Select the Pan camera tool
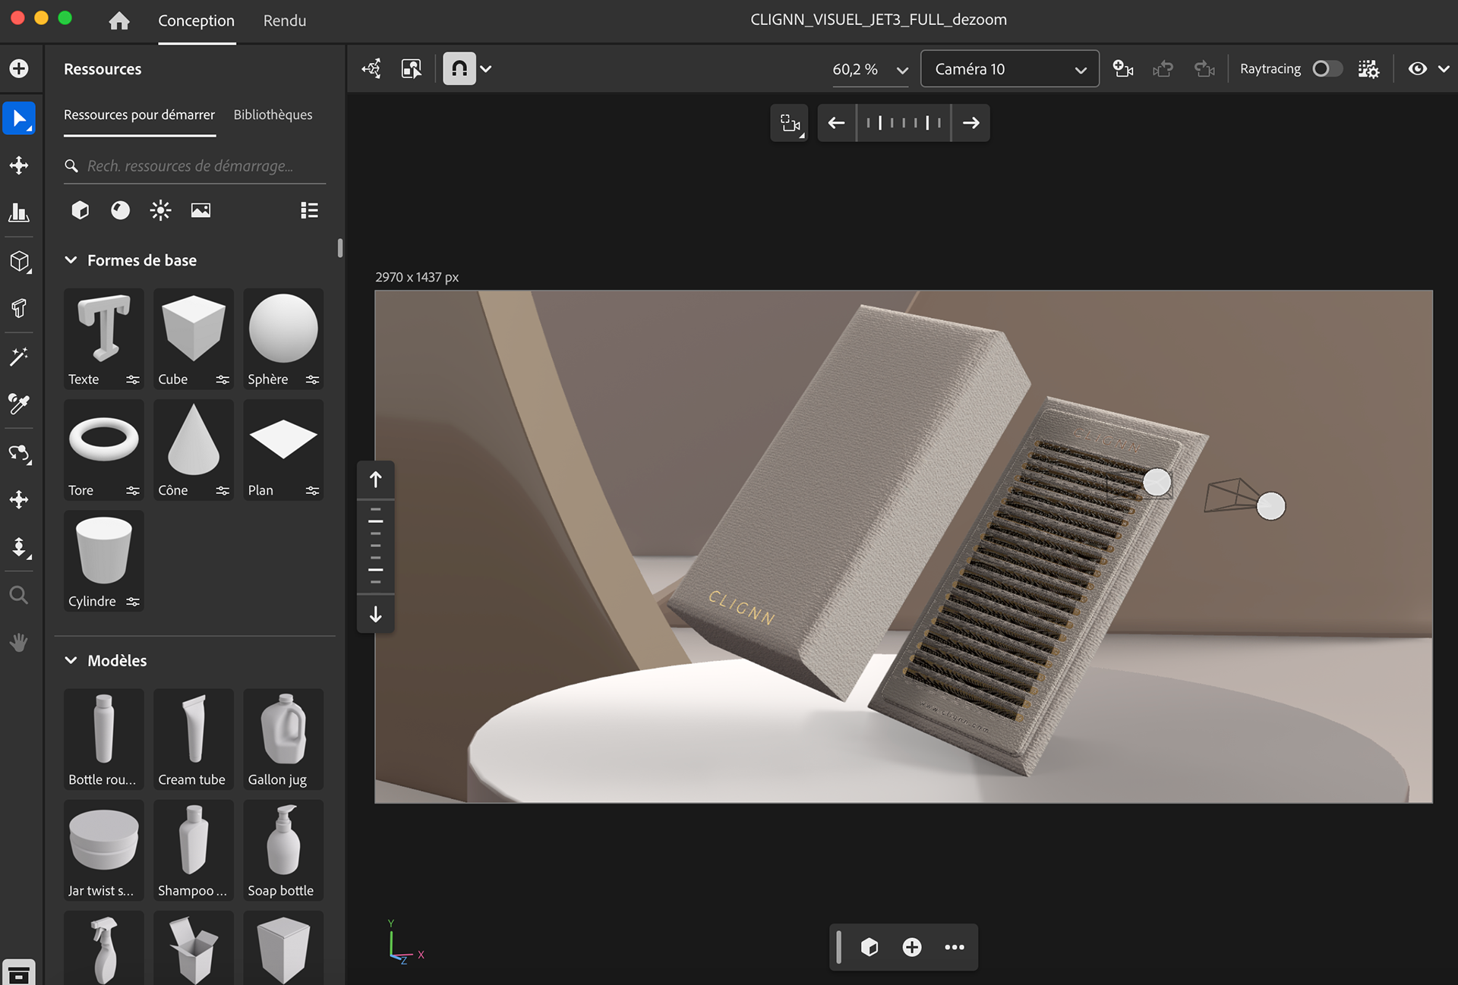Screen dimensions: 1458x985 tap(19, 499)
